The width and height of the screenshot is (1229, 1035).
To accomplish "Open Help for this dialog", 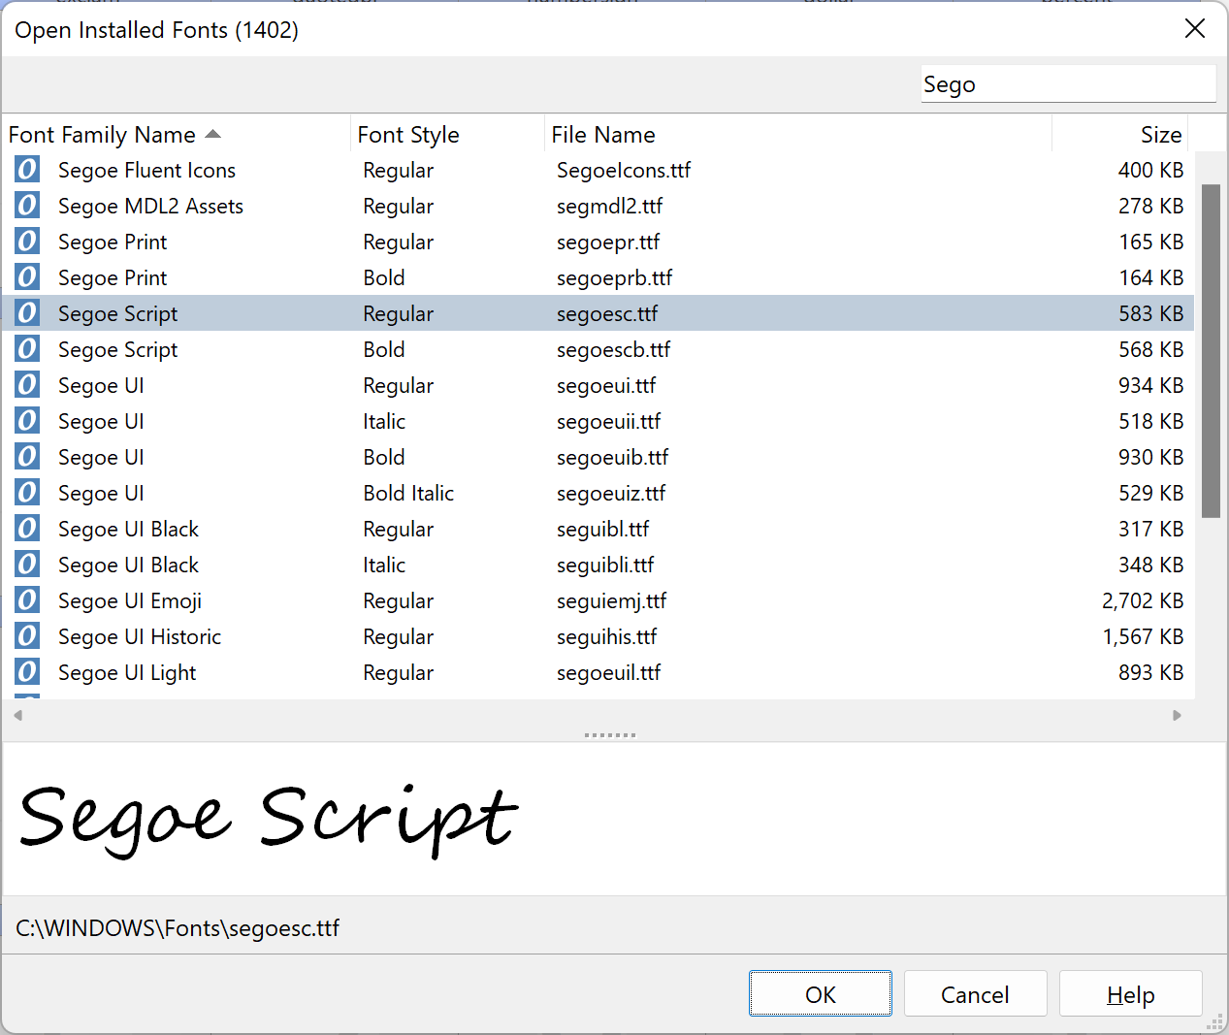I will point(1130,994).
